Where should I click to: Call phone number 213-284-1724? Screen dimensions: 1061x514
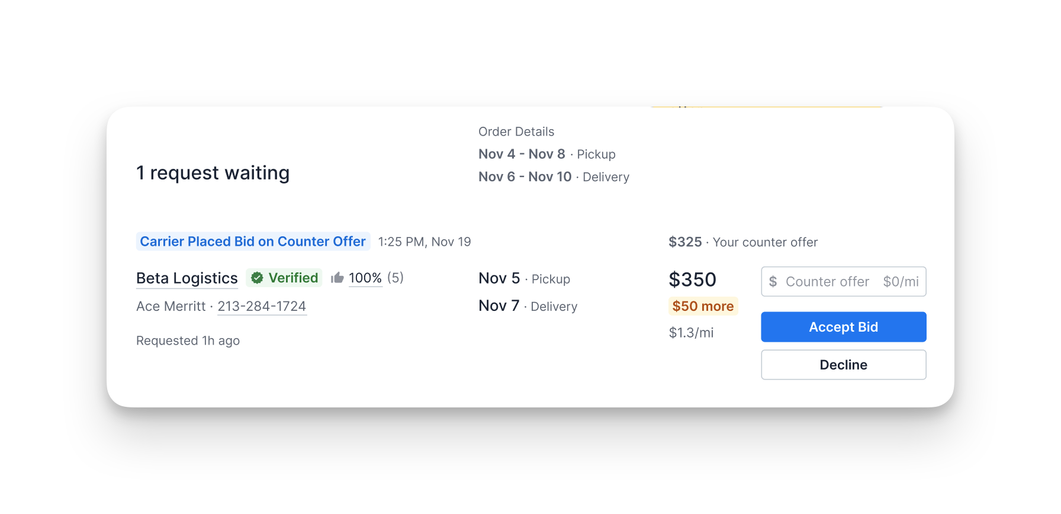click(262, 306)
